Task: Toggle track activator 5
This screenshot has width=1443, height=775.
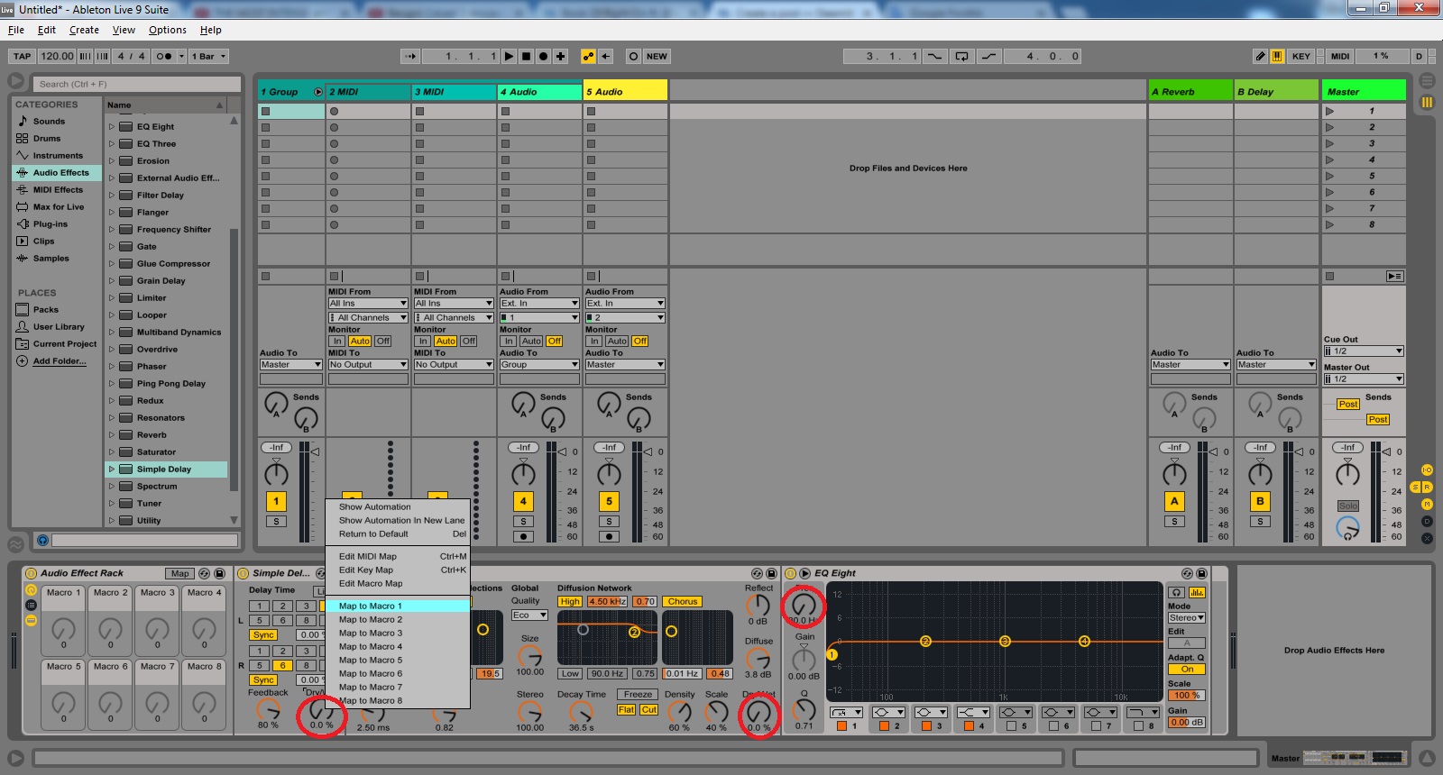Action: [609, 501]
